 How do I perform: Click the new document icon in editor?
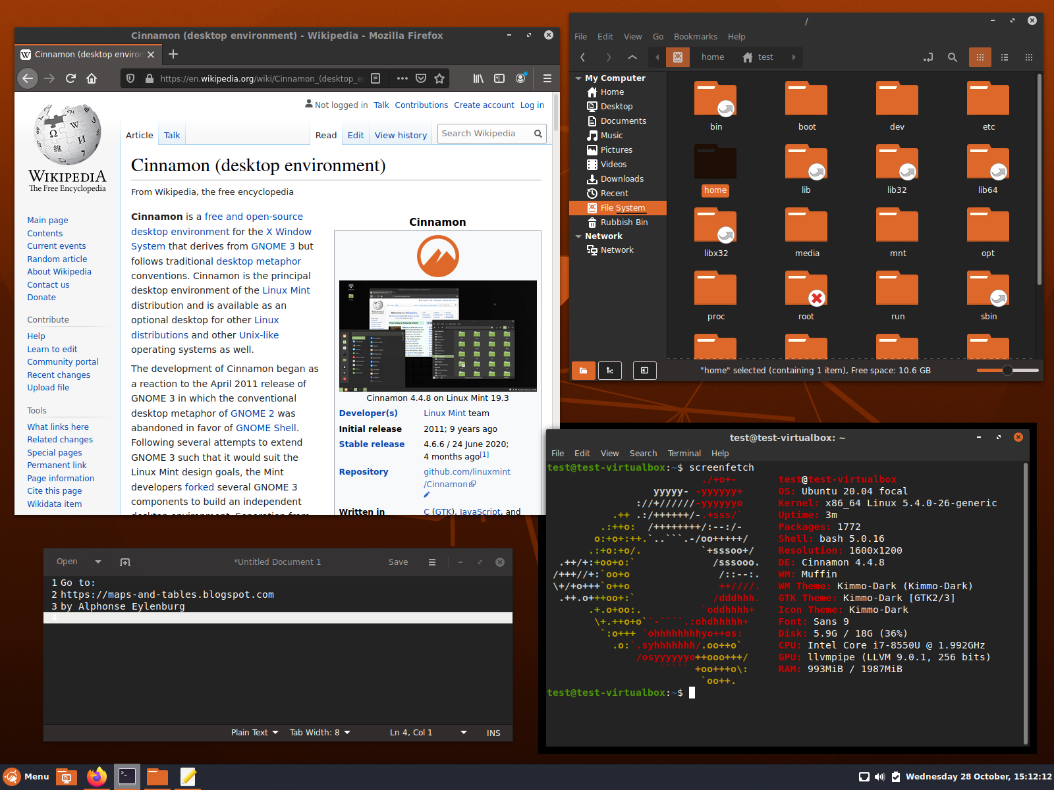[x=125, y=562]
